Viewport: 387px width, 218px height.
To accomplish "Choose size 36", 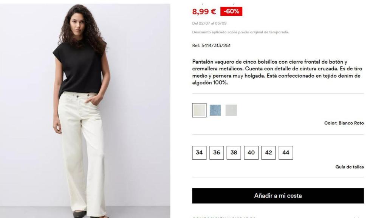I will (x=217, y=153).
